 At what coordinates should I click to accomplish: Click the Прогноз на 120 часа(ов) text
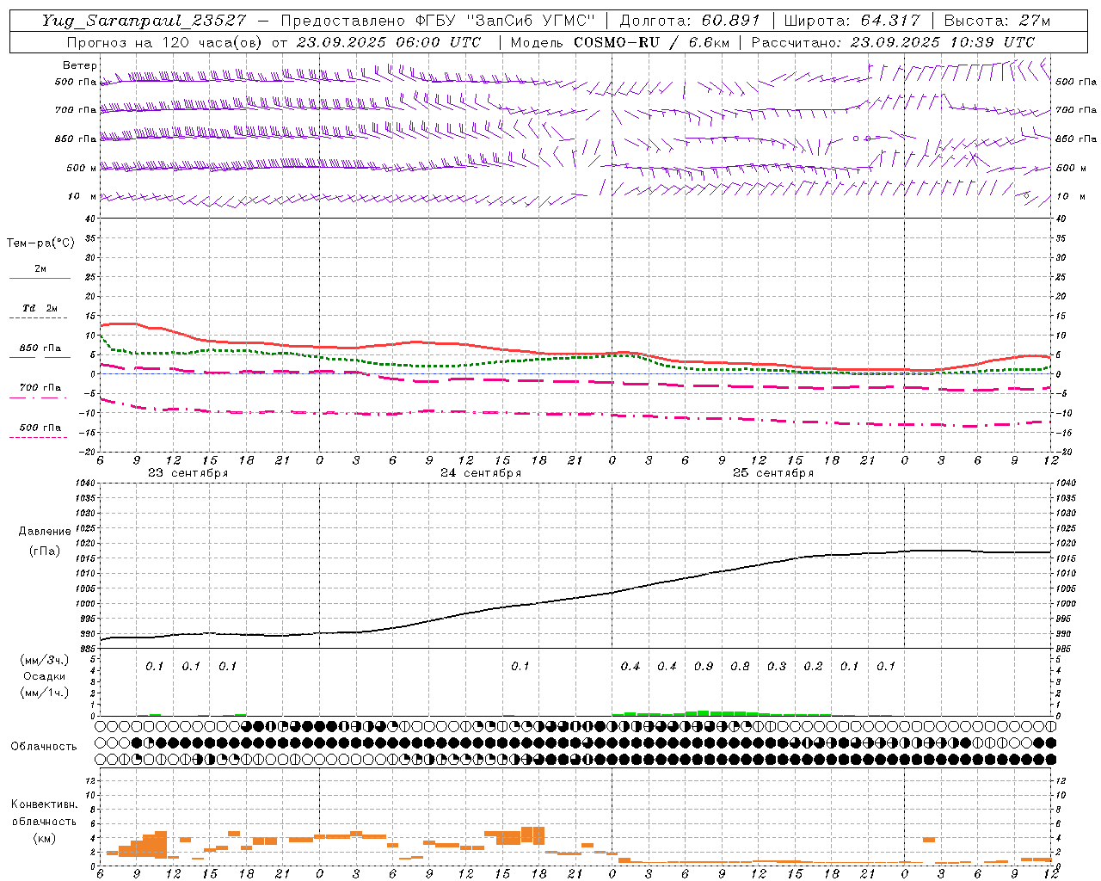[166, 42]
